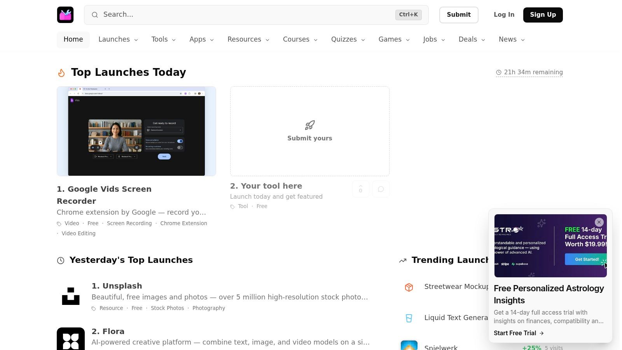Click the Top Launches Today heading

tap(129, 72)
